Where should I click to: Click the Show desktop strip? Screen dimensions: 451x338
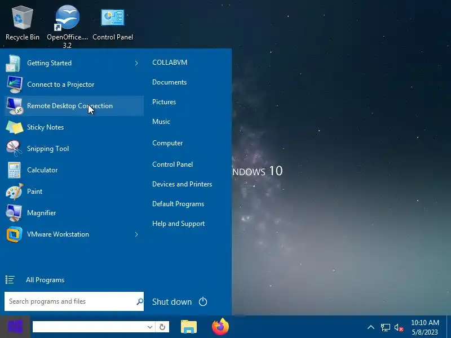pos(449,327)
